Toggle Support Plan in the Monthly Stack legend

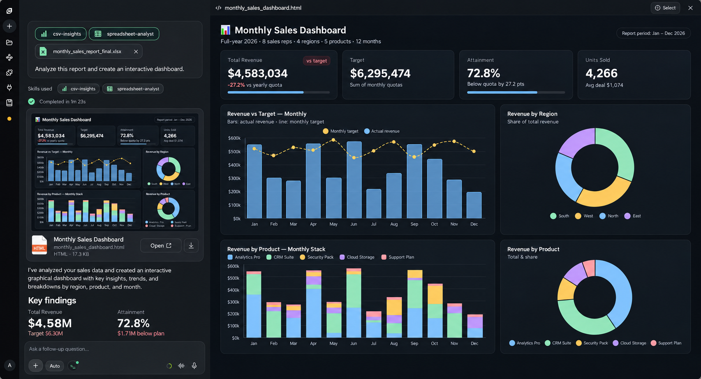tap(398, 257)
